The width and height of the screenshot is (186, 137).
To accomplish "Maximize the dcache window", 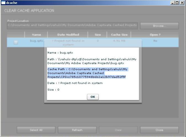I will click(x=177, y=2).
